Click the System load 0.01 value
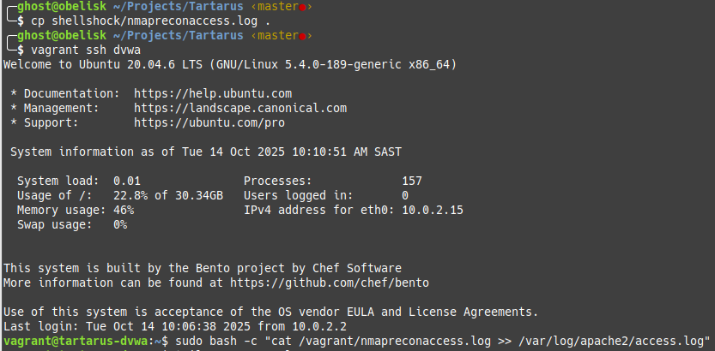The width and height of the screenshot is (715, 351). 127,181
